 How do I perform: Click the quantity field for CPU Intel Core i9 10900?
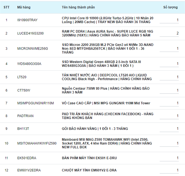(x=169, y=20)
